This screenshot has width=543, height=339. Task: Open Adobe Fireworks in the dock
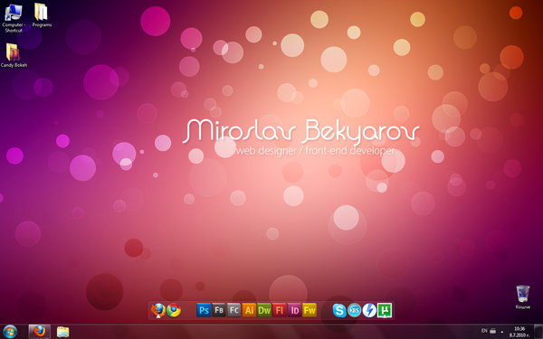click(x=310, y=310)
